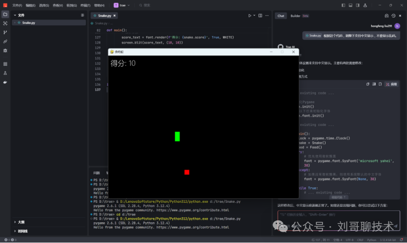Open the trae workspace dropdown
Screen dimensions: 407x243
click(x=122, y=5)
